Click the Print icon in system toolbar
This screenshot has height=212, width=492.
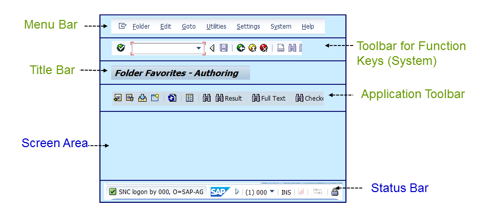[x=280, y=48]
